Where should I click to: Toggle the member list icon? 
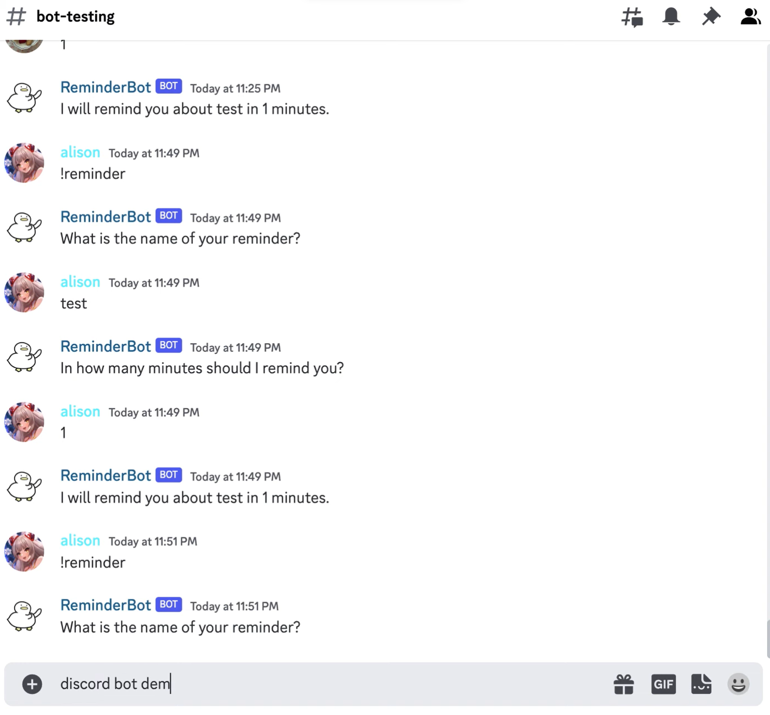[x=750, y=17]
